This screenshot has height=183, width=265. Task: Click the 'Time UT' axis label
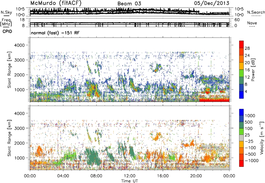tap(130, 181)
